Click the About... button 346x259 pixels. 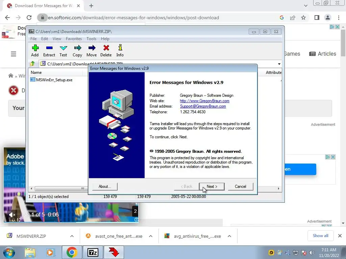point(105,186)
